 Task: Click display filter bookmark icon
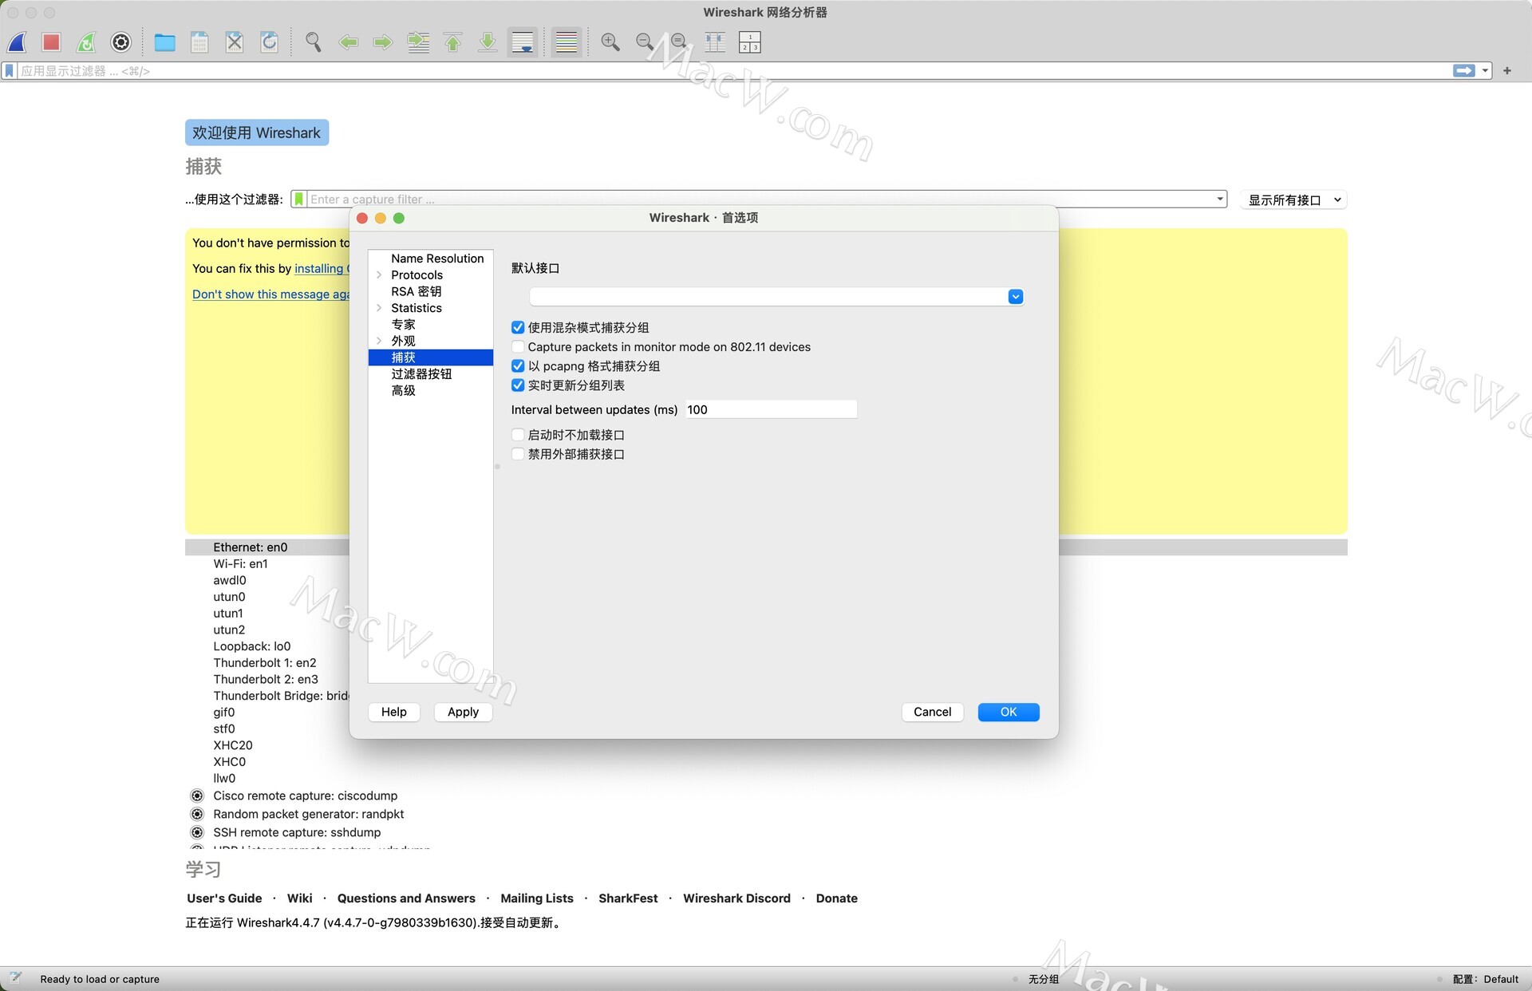click(10, 71)
